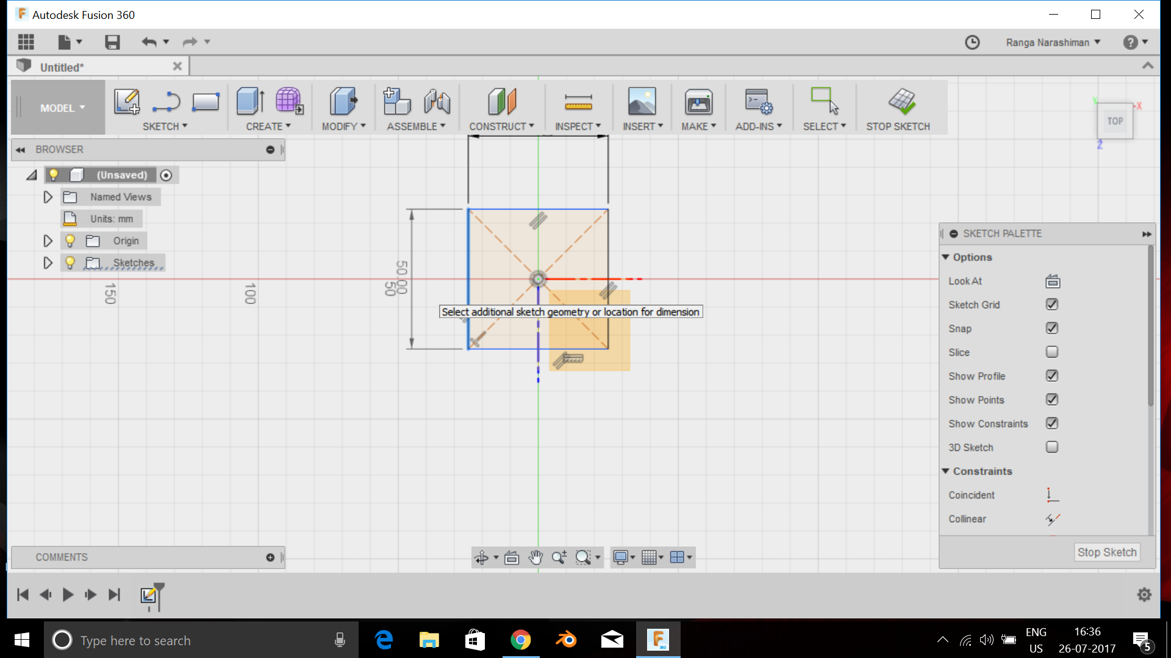Select the Line sketch tool
Screen dimensions: 1171x658
coord(166,102)
